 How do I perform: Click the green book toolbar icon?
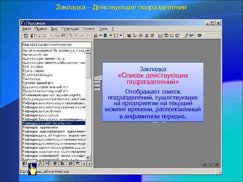point(105,35)
